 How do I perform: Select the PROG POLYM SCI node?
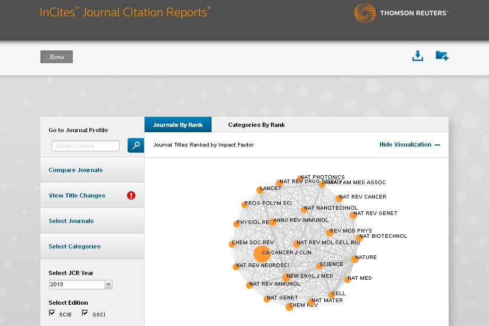point(244,205)
